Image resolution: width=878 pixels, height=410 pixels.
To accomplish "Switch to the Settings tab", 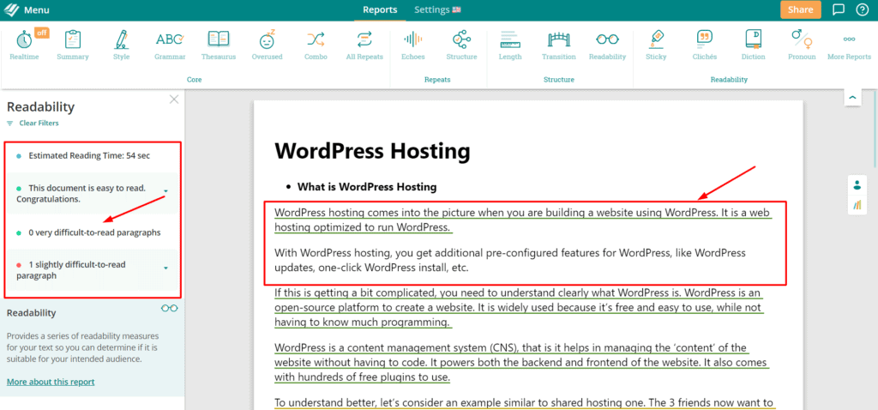I will pyautogui.click(x=436, y=10).
